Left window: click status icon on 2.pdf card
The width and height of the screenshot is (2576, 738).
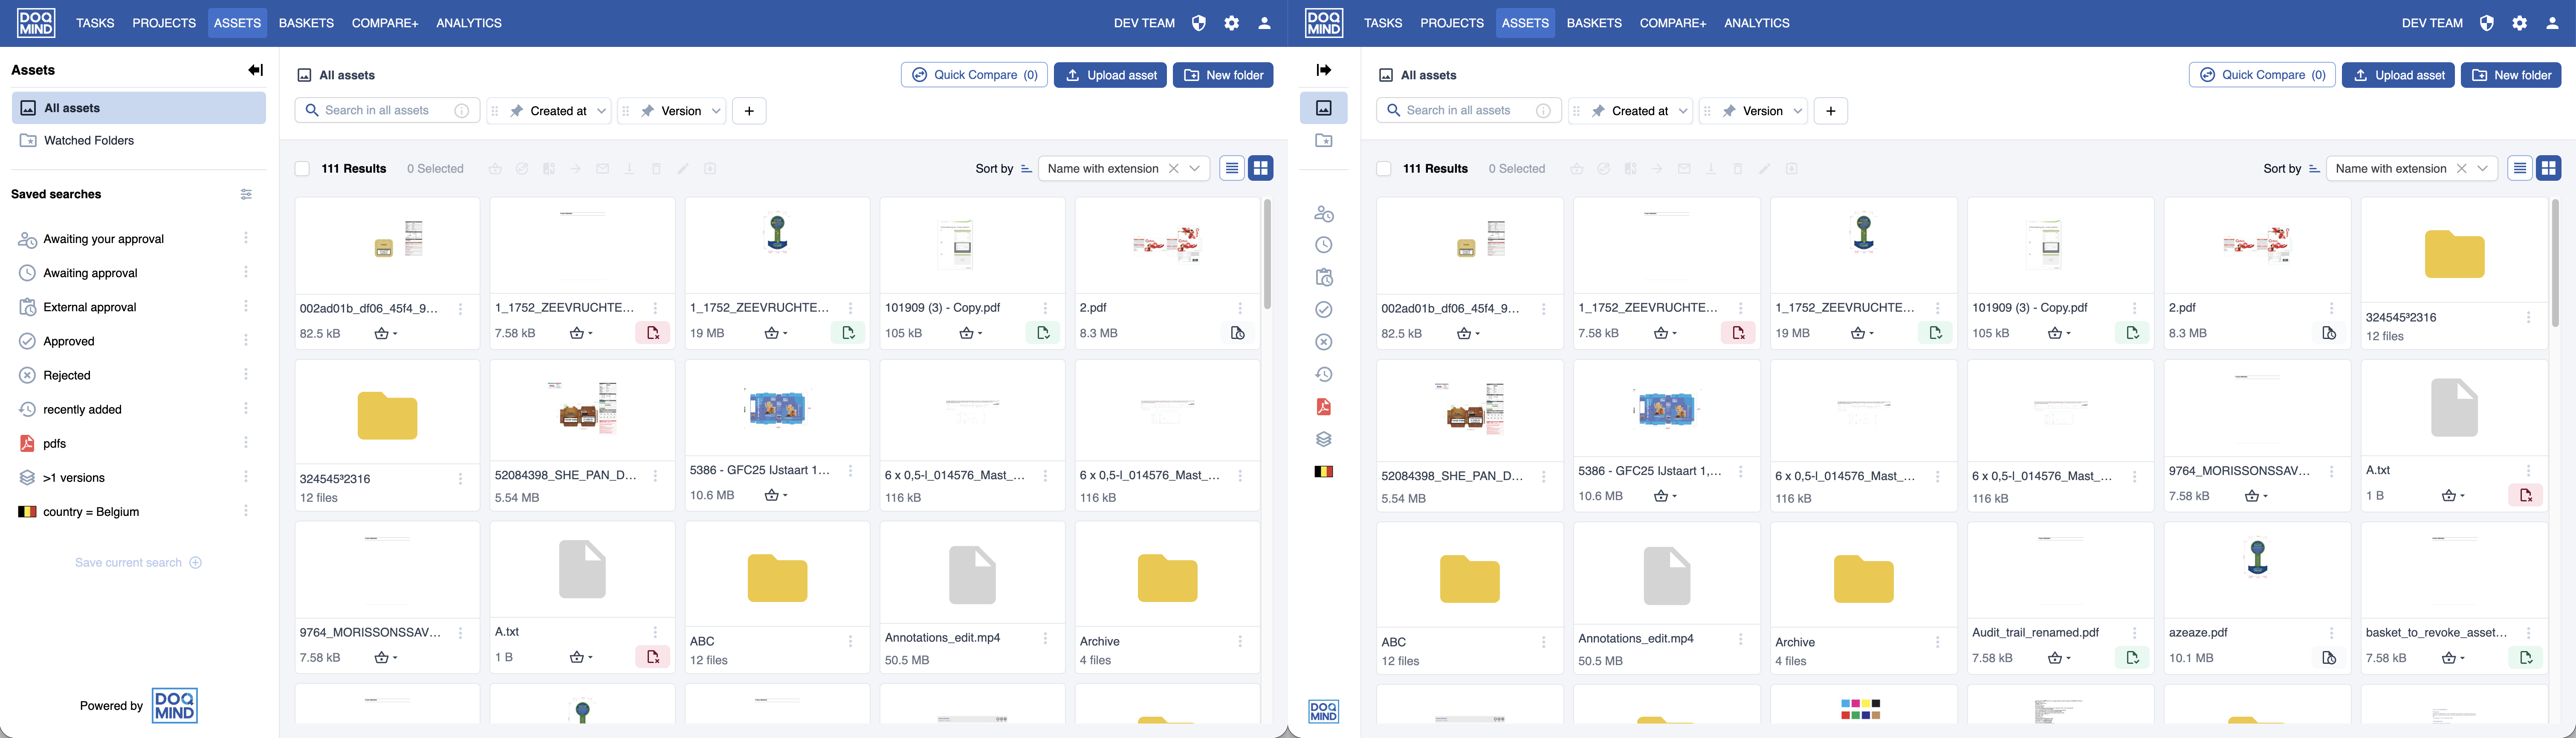tap(1238, 333)
